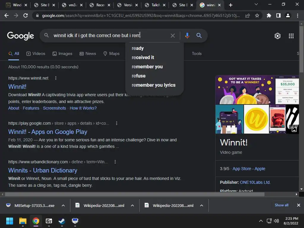Screen dimensions: 304x228
Task: Choose the "remember you lyrics" suggestion
Action: click(154, 85)
